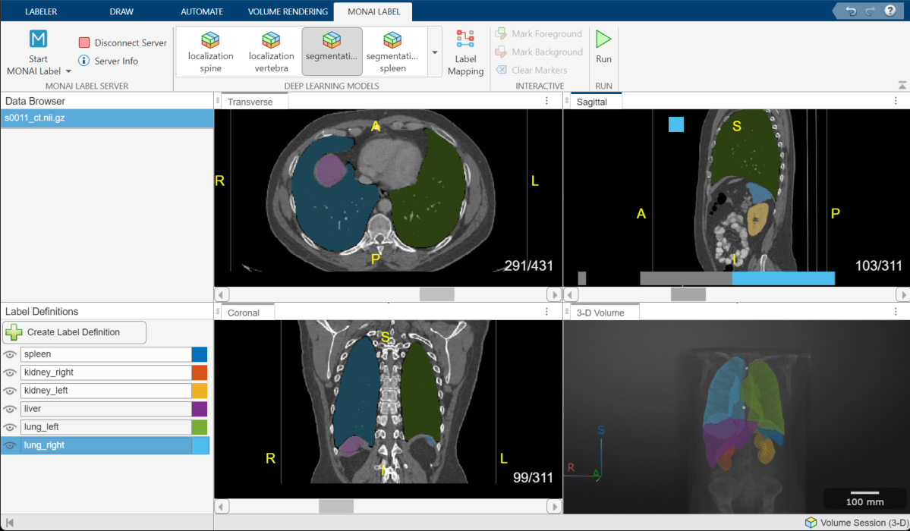Screen dimensions: 910x531
Task: Select the localization vertebra model
Action: click(271, 50)
